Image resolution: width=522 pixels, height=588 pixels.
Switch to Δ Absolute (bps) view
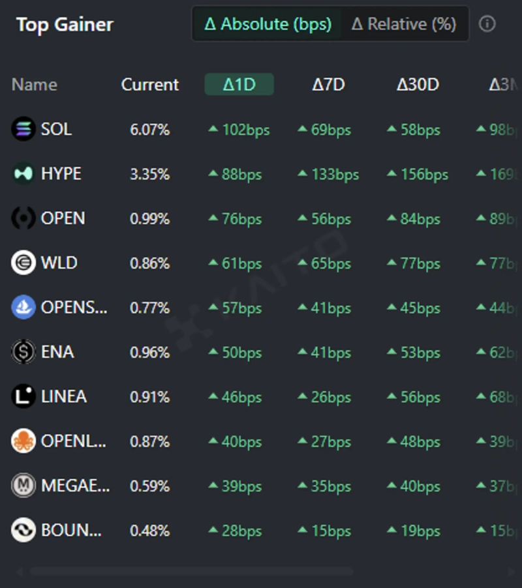coord(268,24)
